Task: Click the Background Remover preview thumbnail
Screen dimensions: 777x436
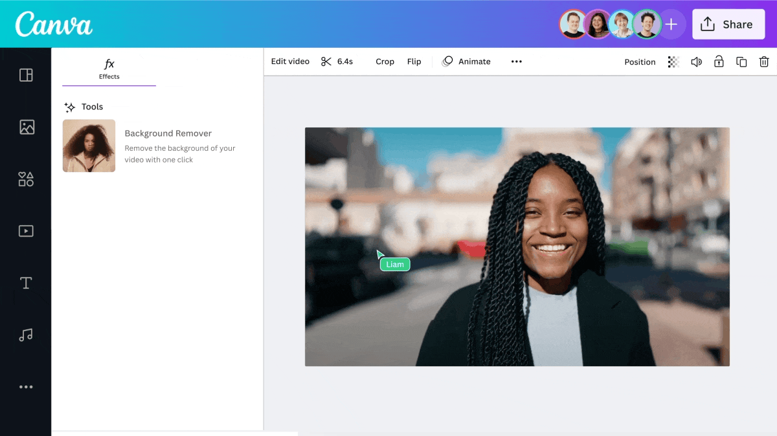Action: click(89, 146)
